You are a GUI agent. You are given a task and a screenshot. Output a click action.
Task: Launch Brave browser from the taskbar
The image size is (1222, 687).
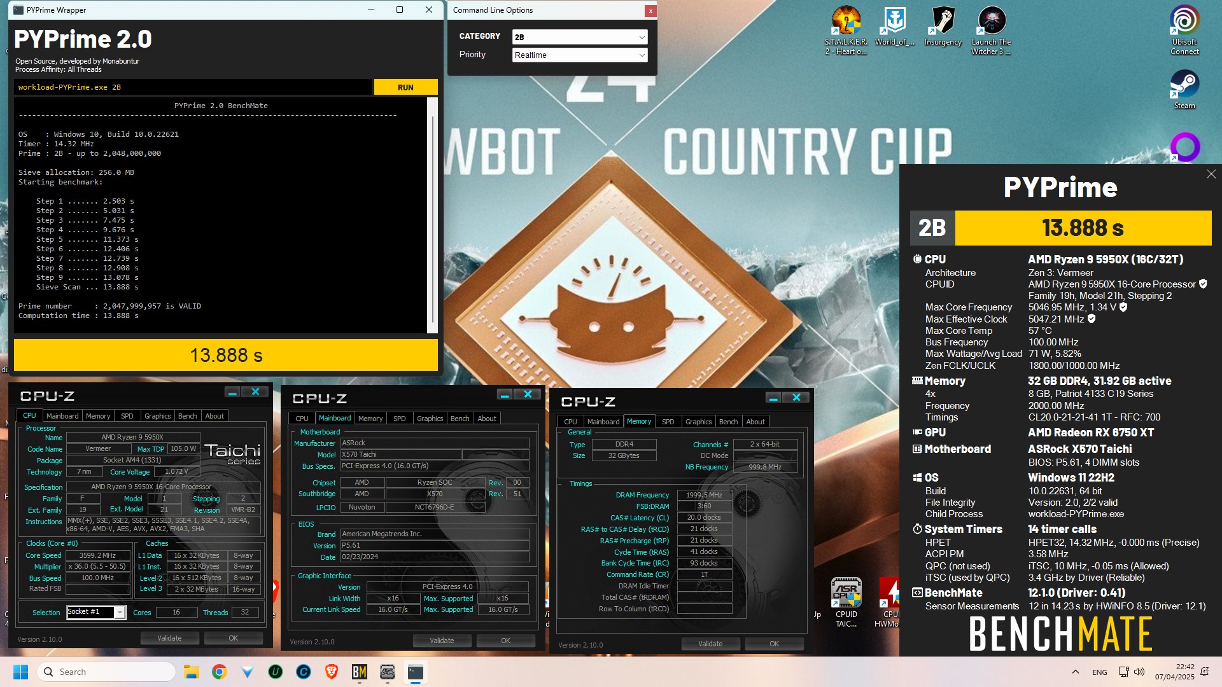[x=332, y=672]
